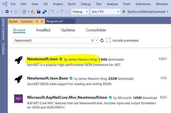Click the Newtonsoft.Json.Bson rocket package icon
This screenshot has height=113, width=171.
click(x=19, y=79)
